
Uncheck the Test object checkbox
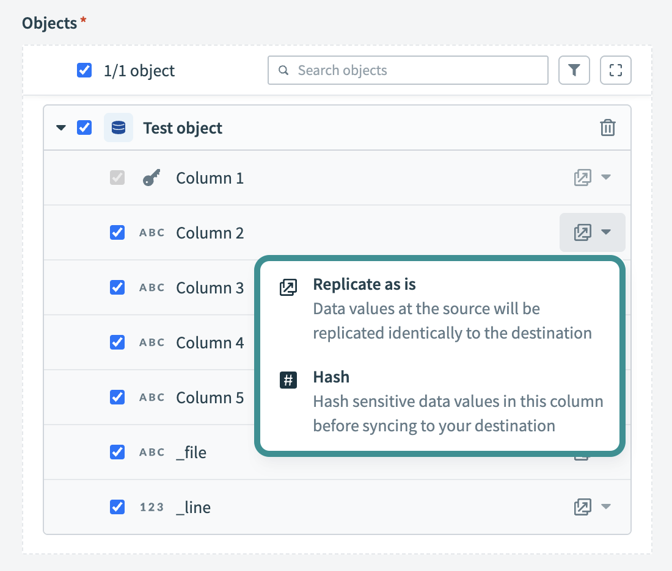pos(84,127)
